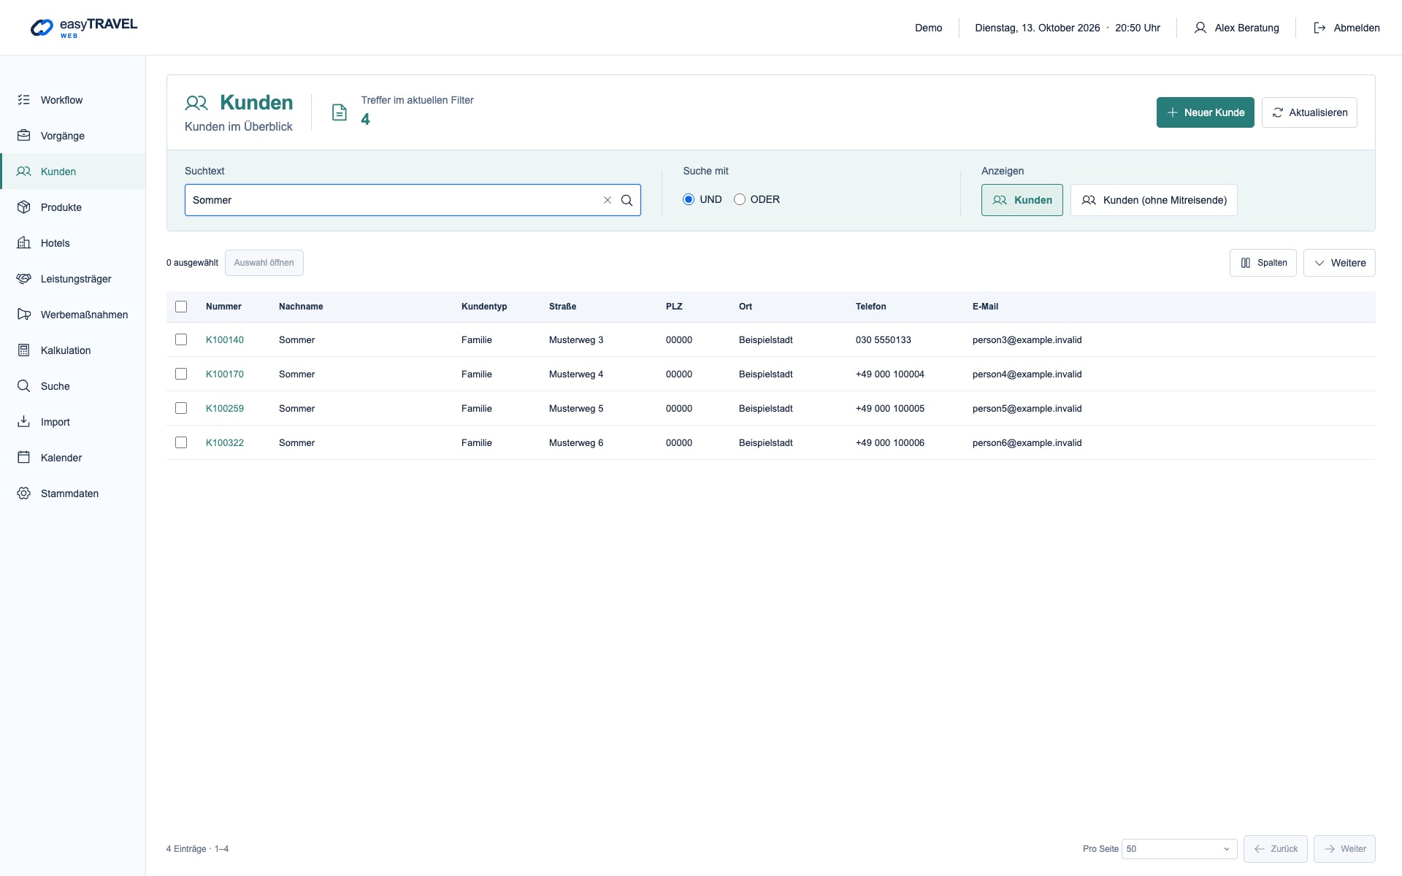Image resolution: width=1402 pixels, height=876 pixels.
Task: Open Hotels building icon in sidebar
Action: click(x=24, y=243)
